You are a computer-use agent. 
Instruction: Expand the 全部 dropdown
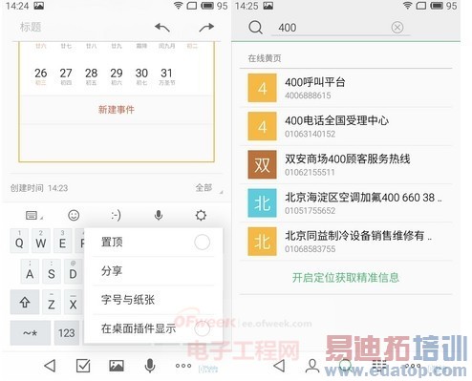(207, 188)
